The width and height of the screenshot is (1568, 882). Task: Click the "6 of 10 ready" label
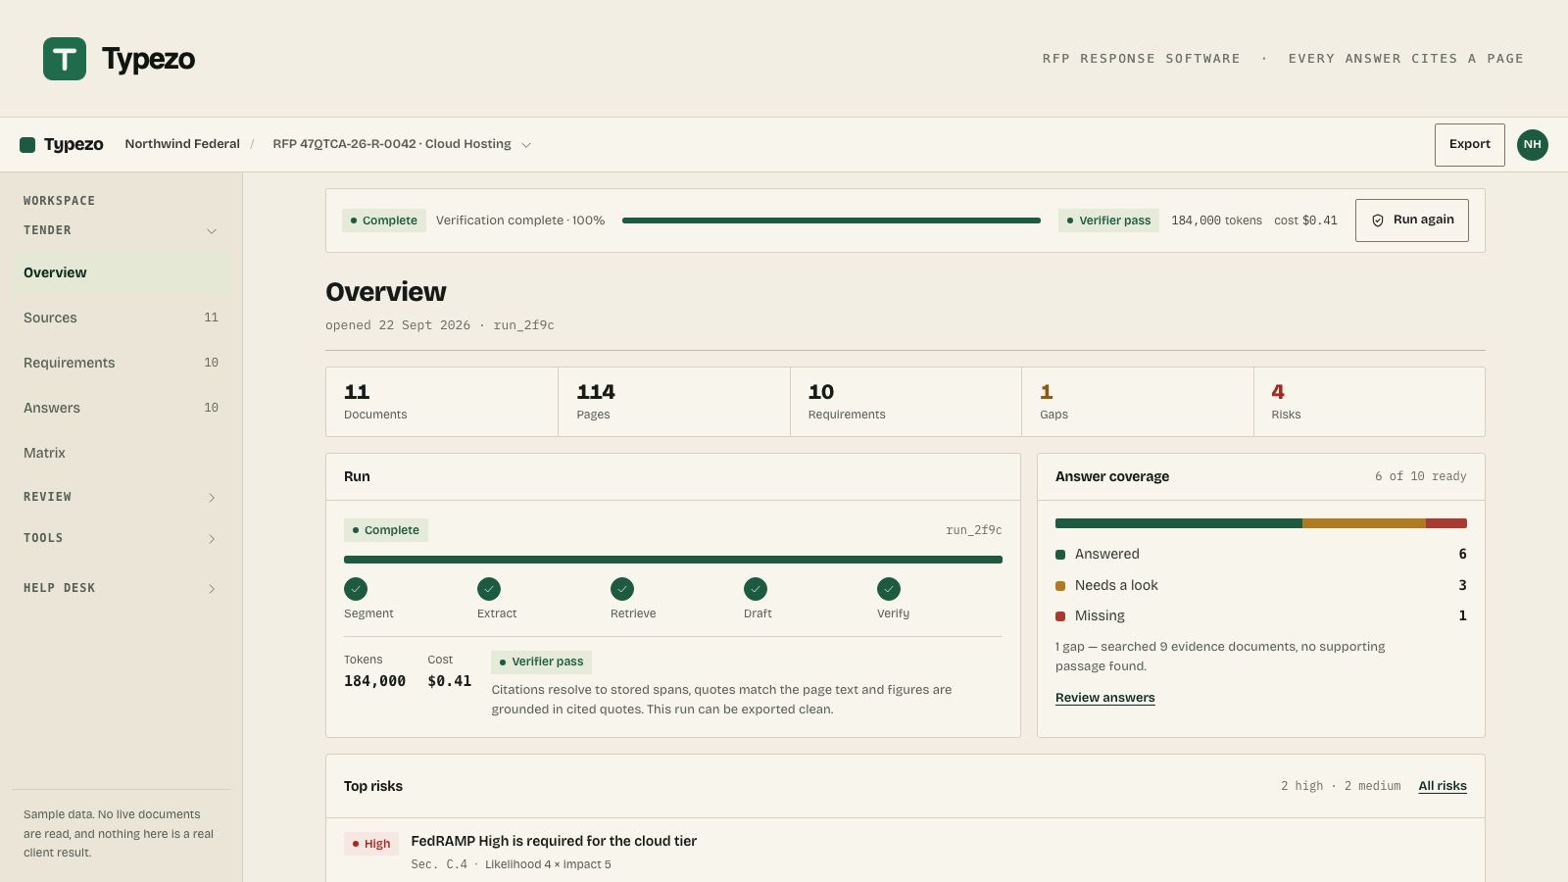coord(1420,476)
